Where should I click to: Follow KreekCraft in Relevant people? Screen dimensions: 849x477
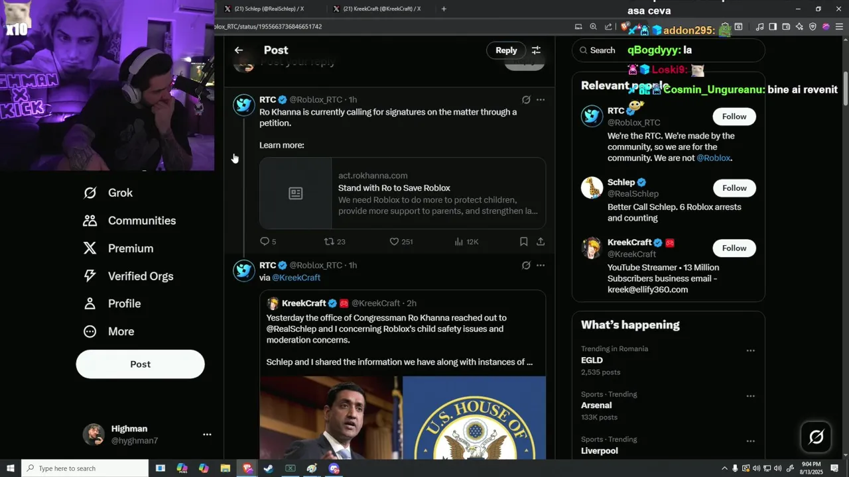point(734,248)
